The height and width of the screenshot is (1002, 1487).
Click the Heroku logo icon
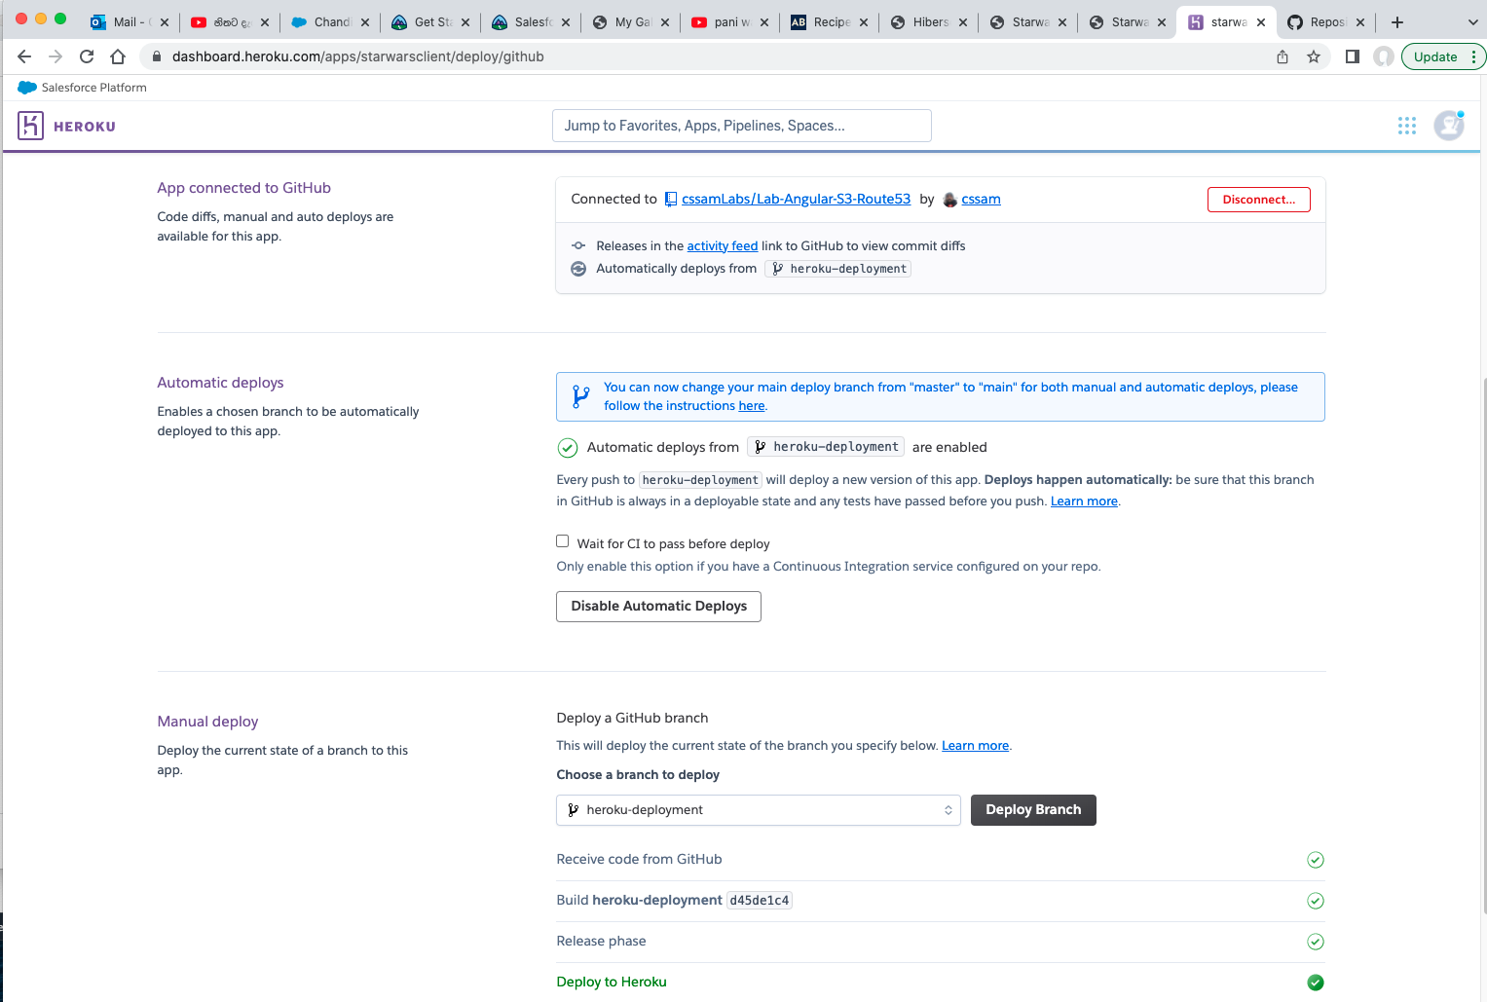30,126
